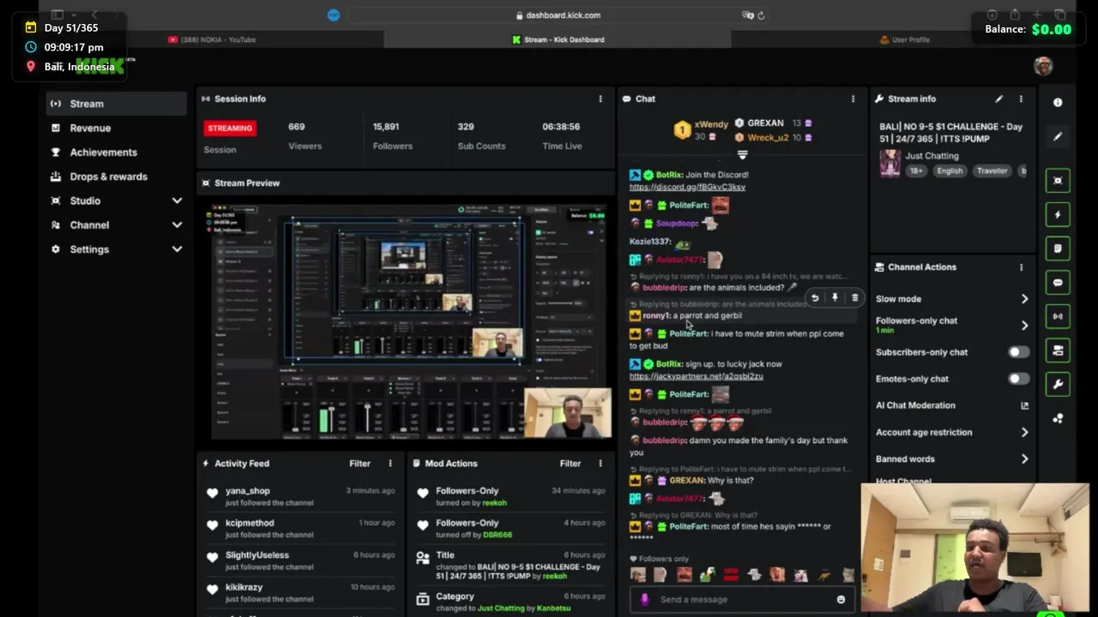
Task: Open Revenue in the sidebar
Action: point(90,129)
